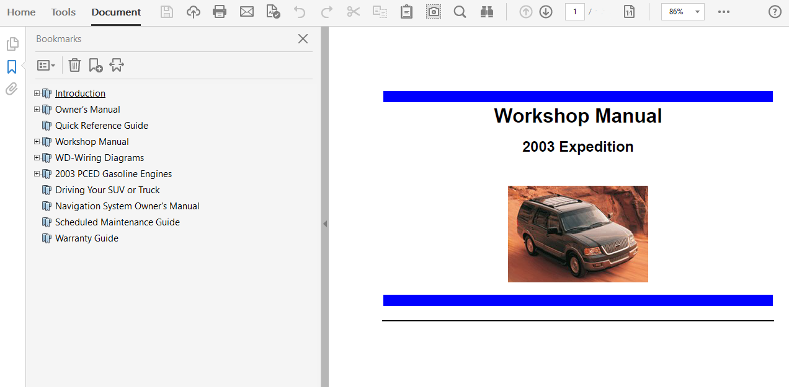The width and height of the screenshot is (789, 387).
Task: Go to next page arrow
Action: pos(546,12)
